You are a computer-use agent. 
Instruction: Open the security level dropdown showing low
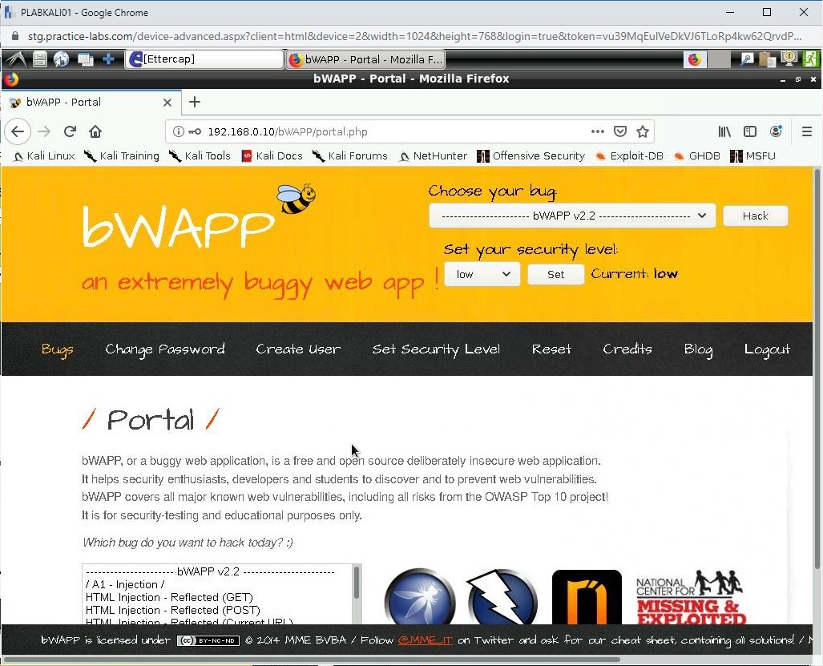(x=482, y=274)
